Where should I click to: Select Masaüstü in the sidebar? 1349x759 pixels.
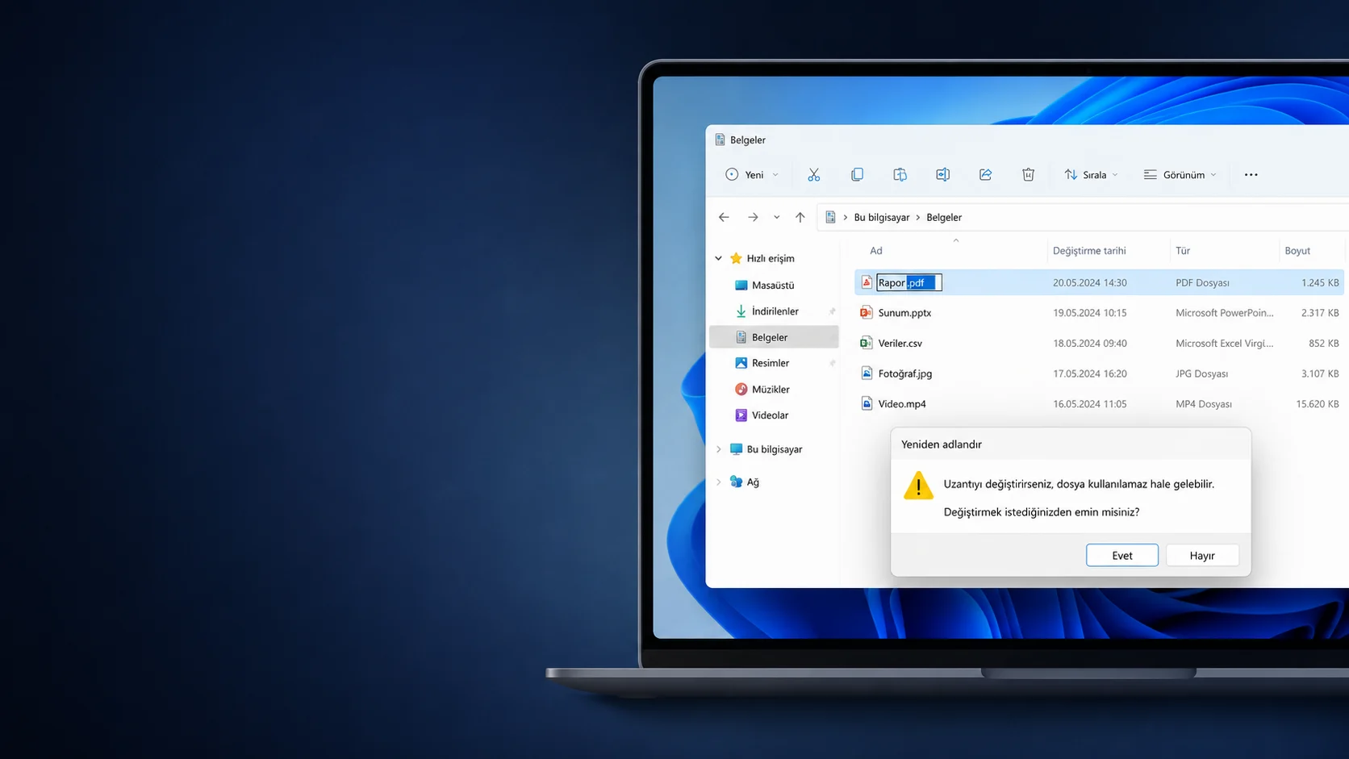(x=774, y=285)
